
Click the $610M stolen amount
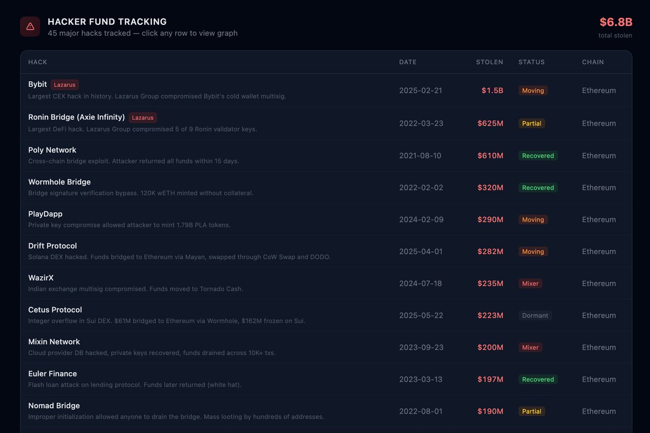[490, 155]
